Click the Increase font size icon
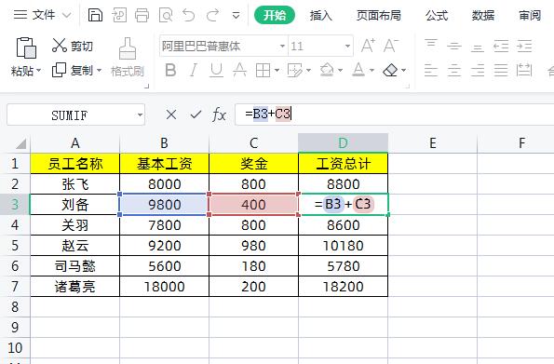 tap(368, 46)
